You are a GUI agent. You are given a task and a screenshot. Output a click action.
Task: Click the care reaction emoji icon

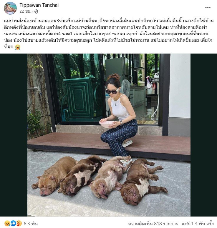tap(19, 224)
